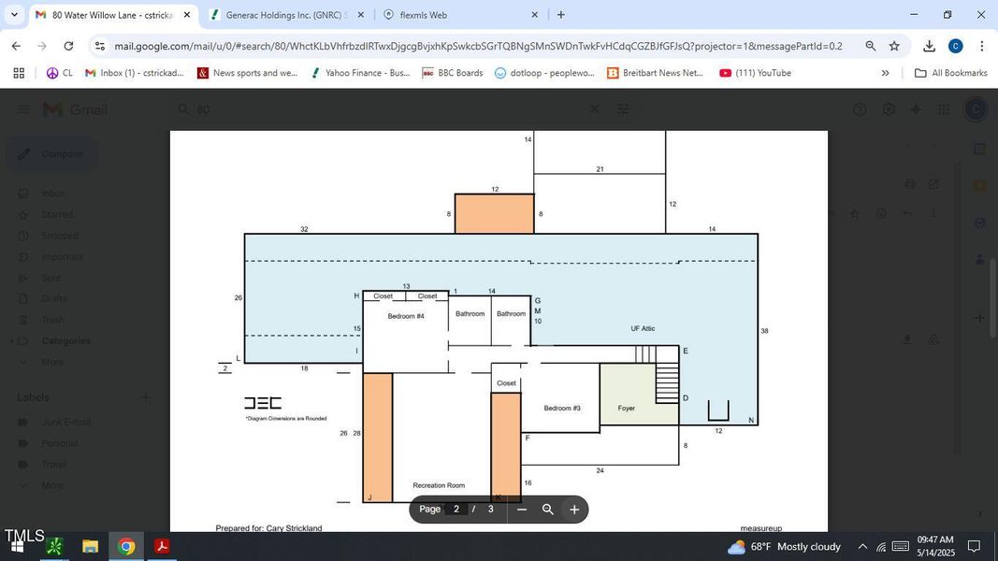Viewport: 998px width, 561px height.
Task: Clear the current search query
Action: [594, 108]
